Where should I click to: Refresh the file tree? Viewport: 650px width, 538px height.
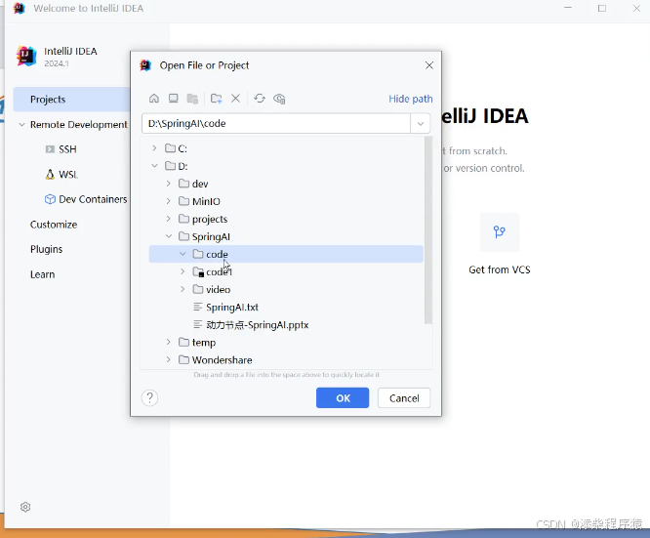(260, 99)
